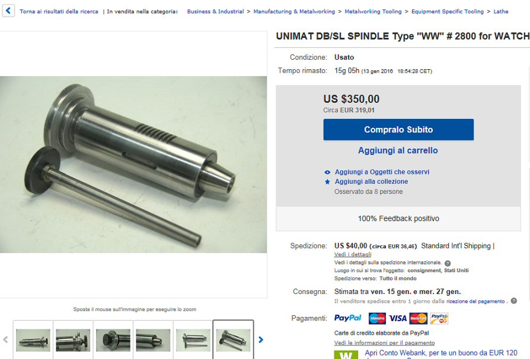Click the PayPal logo in payments
This screenshot has width=530, height=359.
348,318
